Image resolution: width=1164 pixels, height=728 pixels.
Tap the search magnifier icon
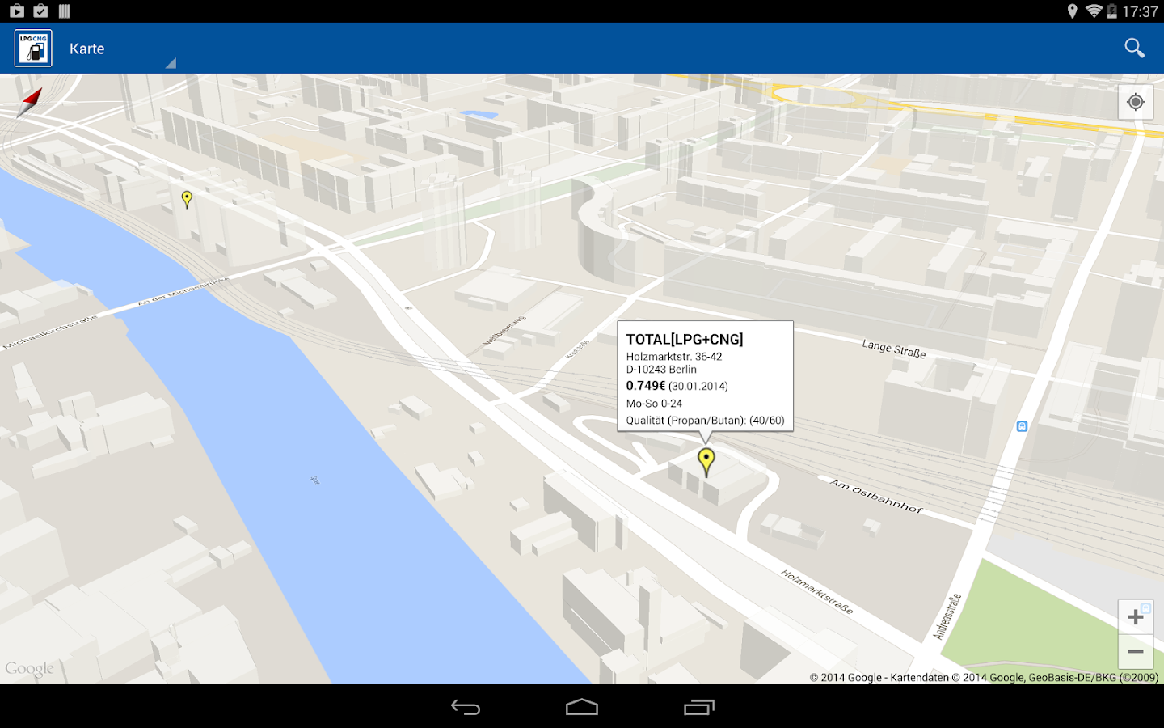pos(1134,49)
